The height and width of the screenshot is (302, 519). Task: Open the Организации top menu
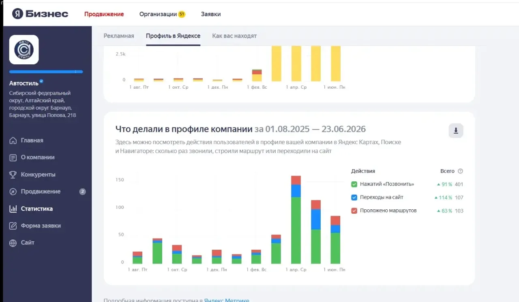point(158,14)
